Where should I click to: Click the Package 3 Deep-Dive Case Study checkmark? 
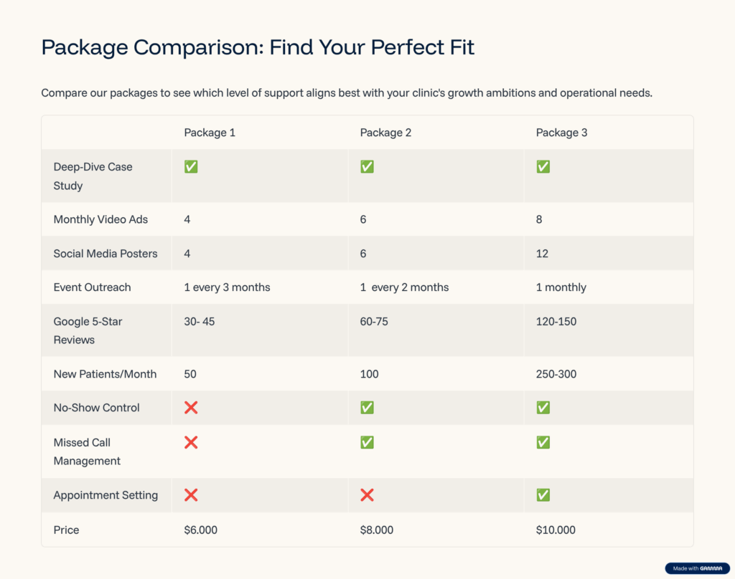(543, 167)
